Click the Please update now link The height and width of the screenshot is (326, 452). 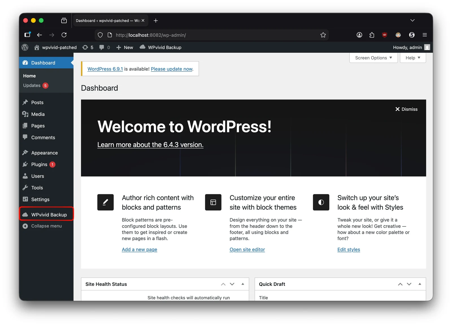(x=171, y=69)
